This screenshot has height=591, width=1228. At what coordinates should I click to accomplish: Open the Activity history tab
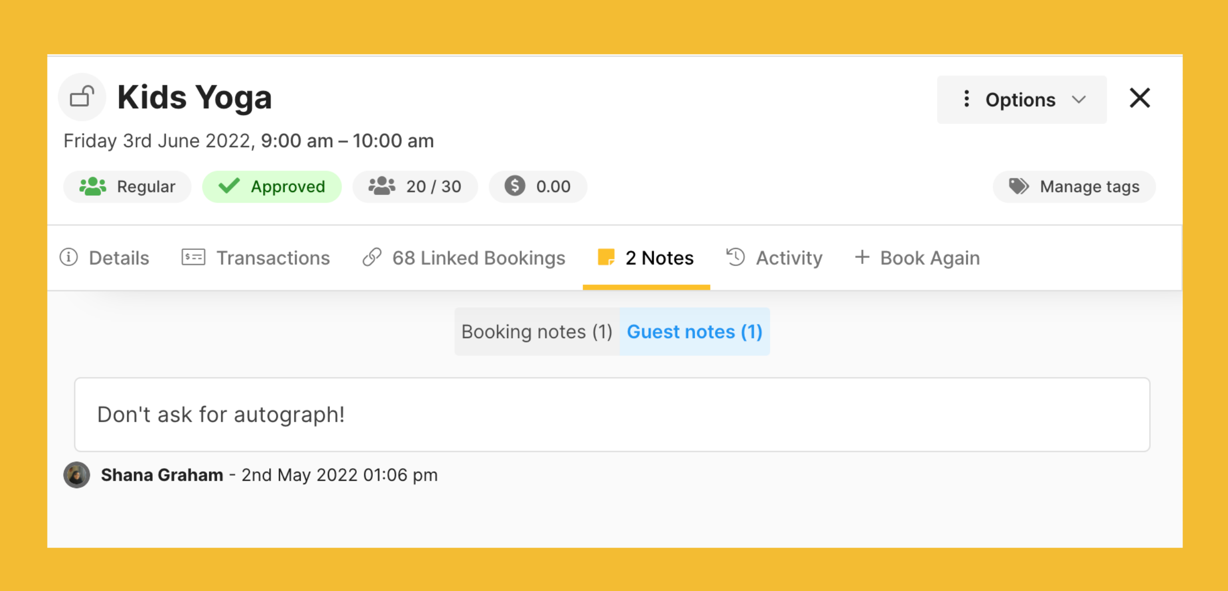(774, 257)
